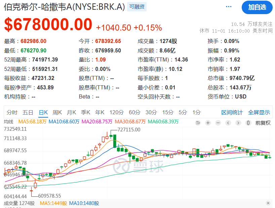The image size is (275, 208).
Task: Switch to the 60分 chart tab
Action: (135, 112)
